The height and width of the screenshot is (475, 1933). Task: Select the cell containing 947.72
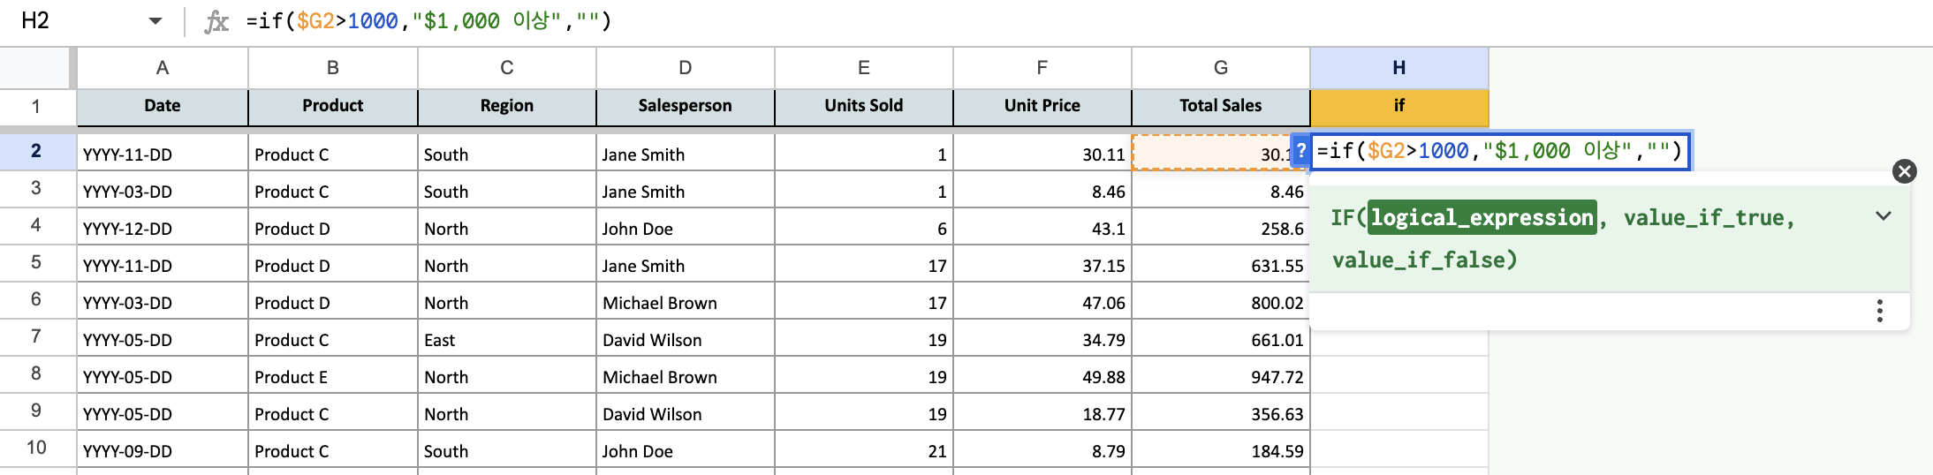click(1221, 376)
